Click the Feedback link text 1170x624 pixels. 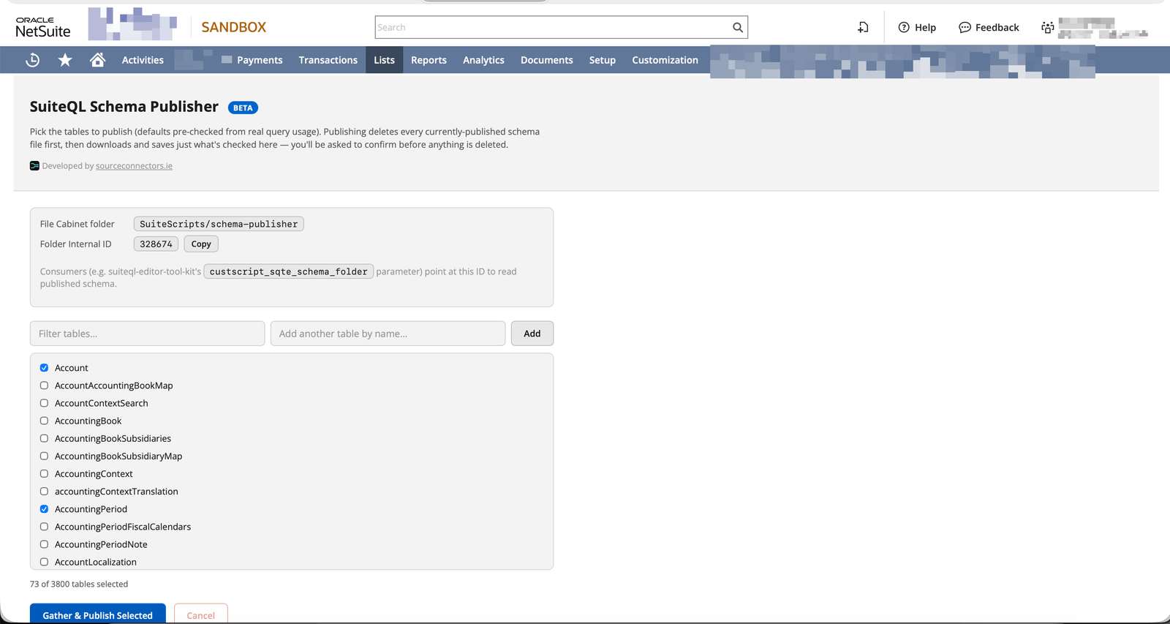coord(997,27)
